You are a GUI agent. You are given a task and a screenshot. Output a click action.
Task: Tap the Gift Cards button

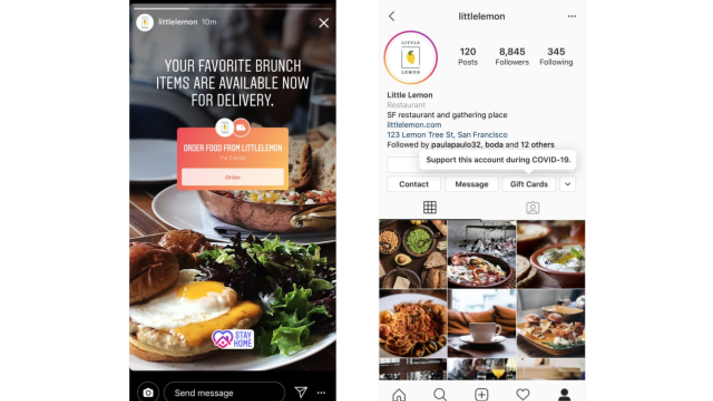pyautogui.click(x=529, y=184)
